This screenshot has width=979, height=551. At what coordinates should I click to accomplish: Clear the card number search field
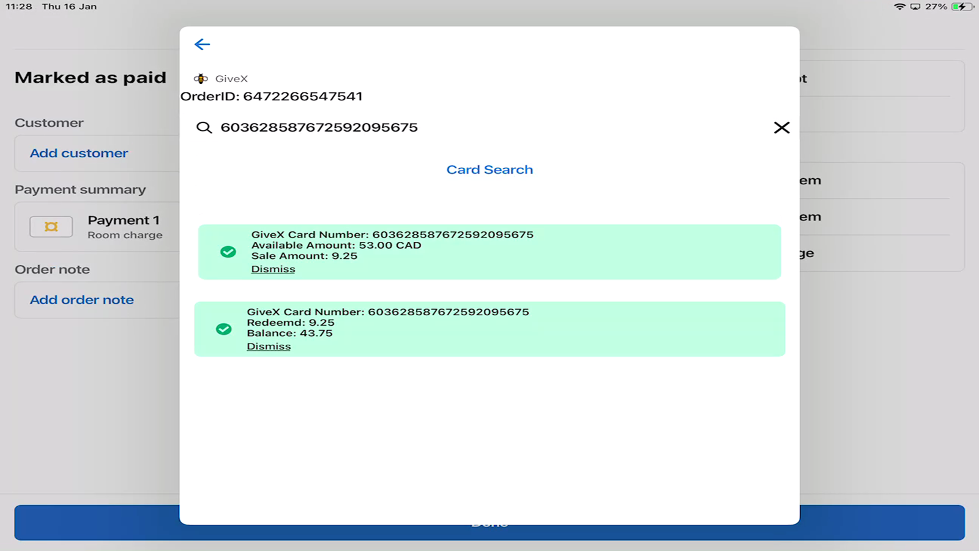tap(781, 127)
